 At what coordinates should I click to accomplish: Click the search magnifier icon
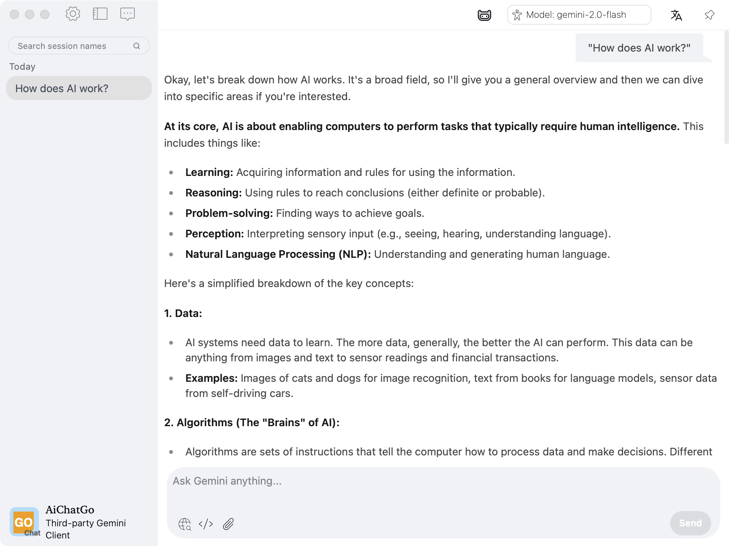[137, 46]
